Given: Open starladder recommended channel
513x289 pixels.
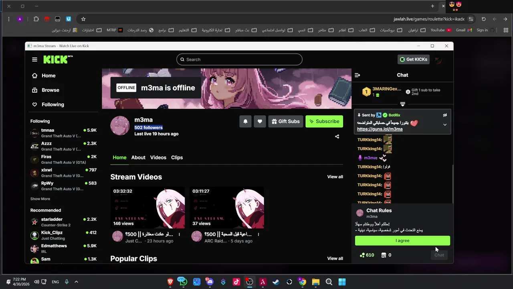Looking at the screenshot, I should point(64,222).
